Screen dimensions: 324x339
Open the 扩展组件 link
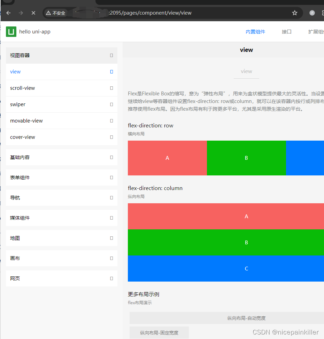(316, 32)
